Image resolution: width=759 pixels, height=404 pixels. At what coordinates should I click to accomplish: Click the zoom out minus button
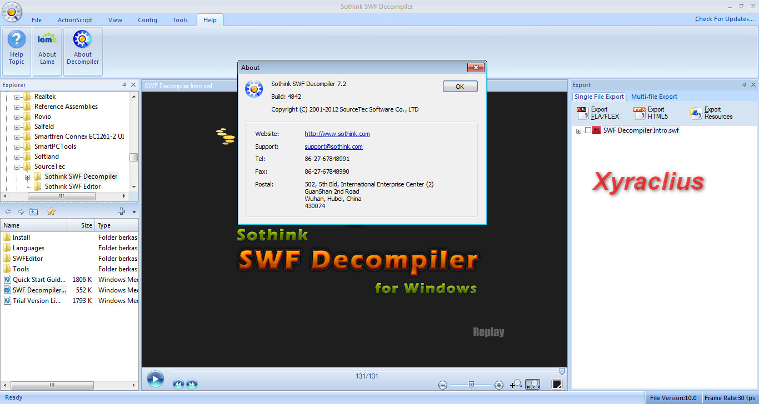tap(443, 385)
